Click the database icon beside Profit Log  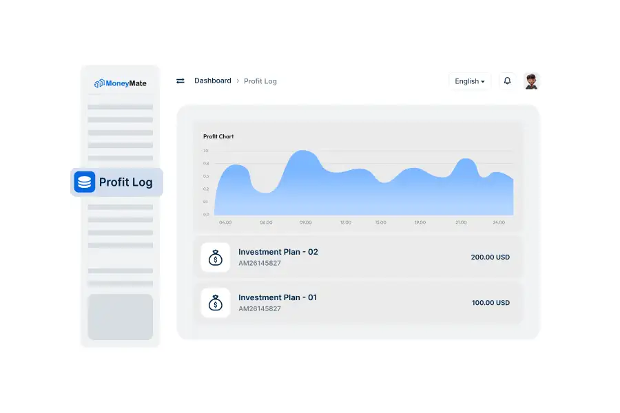(x=85, y=182)
